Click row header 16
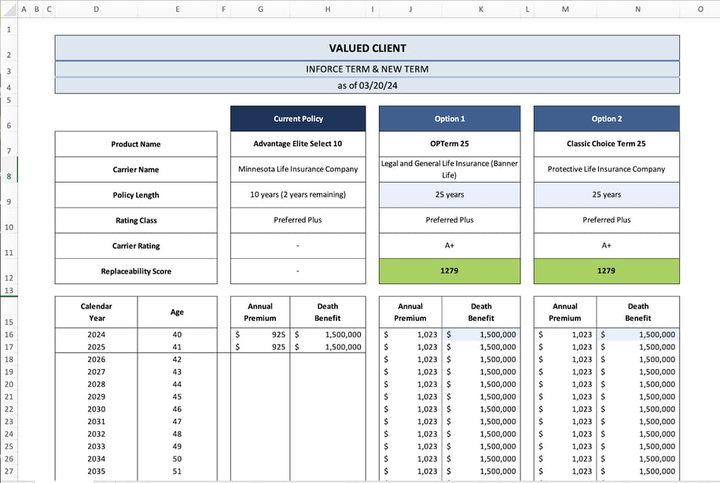The height and width of the screenshot is (483, 720). coord(8,334)
